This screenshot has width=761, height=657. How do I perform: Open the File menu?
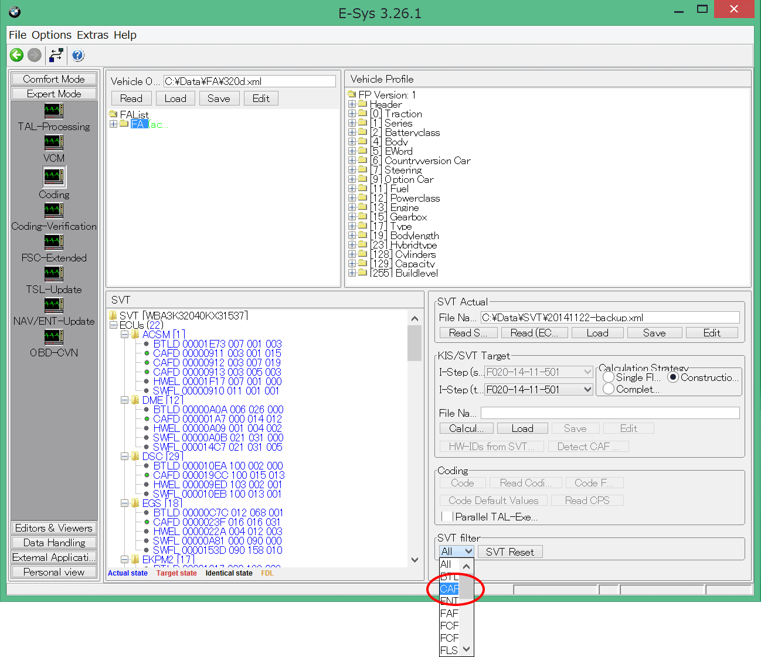[18, 35]
